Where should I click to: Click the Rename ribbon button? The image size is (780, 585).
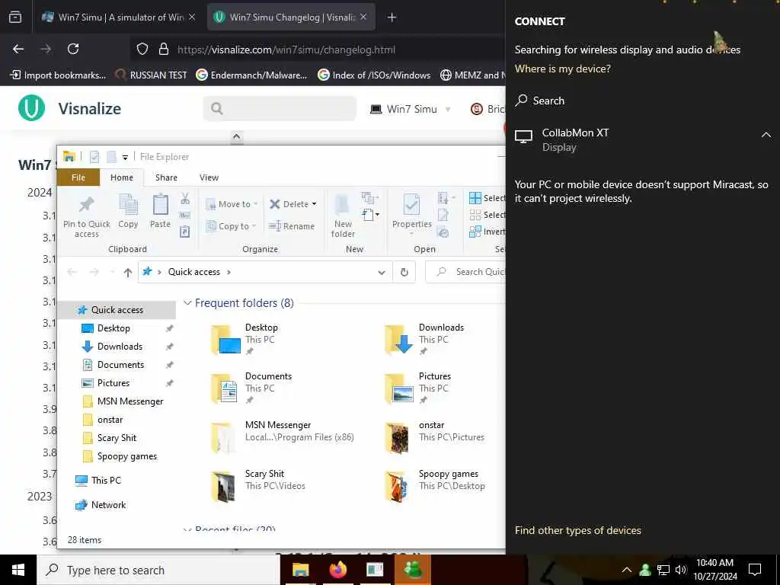[x=292, y=226]
